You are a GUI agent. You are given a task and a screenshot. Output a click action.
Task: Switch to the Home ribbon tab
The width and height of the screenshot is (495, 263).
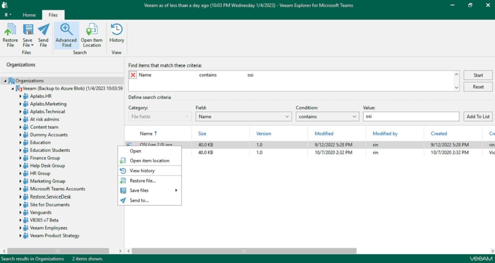pos(29,15)
